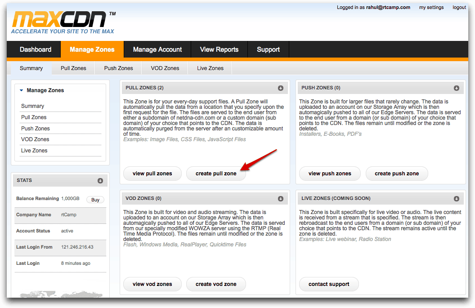This screenshot has width=475, height=308.
Task: Collapse the Push Zones panel arrow
Action: coord(456,88)
